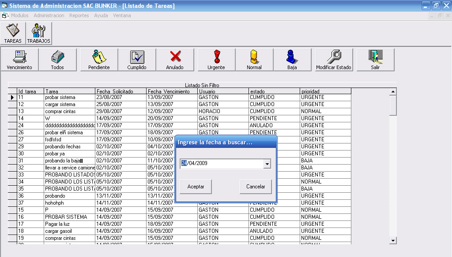Expand the date picker dropdown arrow
This screenshot has width=452, height=257.
click(x=267, y=164)
